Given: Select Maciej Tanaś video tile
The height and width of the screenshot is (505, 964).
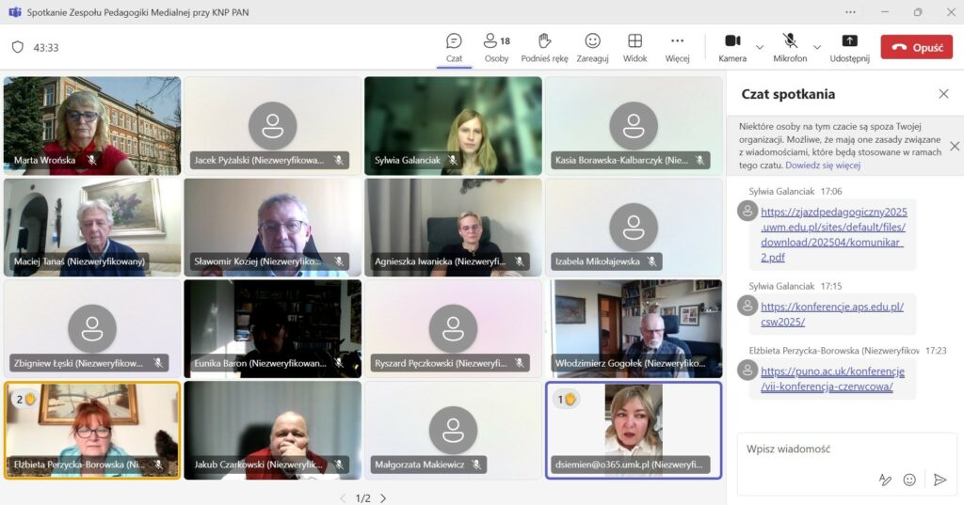Looking at the screenshot, I should pyautogui.click(x=92, y=228).
